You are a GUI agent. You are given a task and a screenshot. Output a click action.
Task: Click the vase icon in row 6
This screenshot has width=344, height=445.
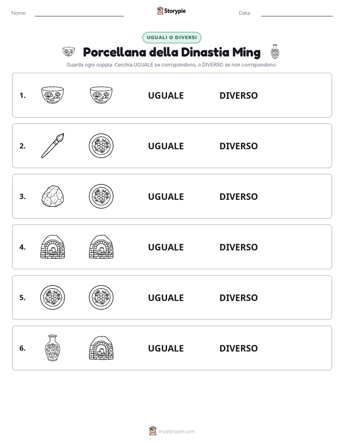(53, 348)
